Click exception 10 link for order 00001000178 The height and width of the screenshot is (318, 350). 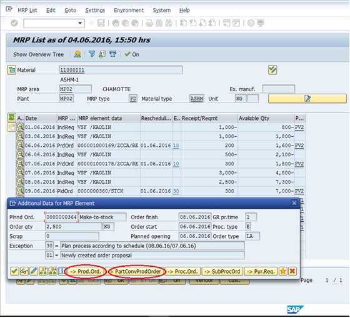[x=176, y=164]
